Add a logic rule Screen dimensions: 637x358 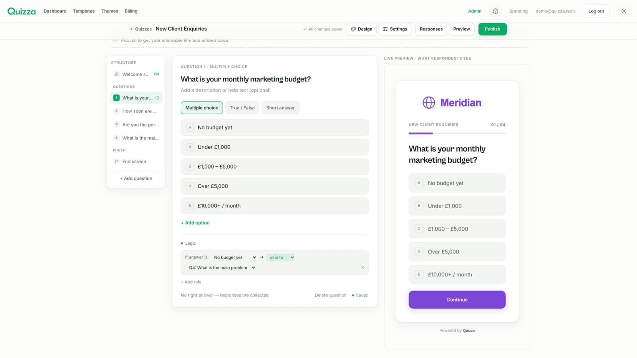(191, 282)
